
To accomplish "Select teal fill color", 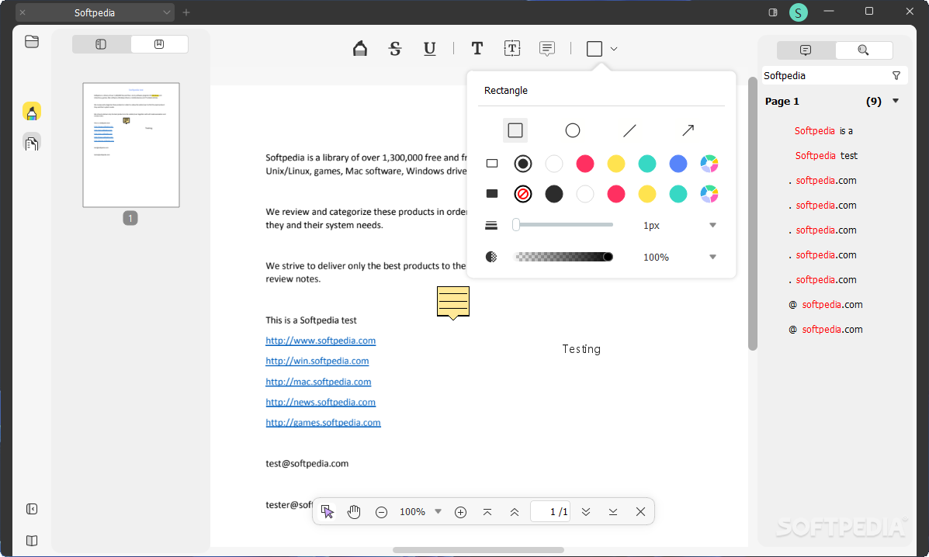I will [678, 194].
